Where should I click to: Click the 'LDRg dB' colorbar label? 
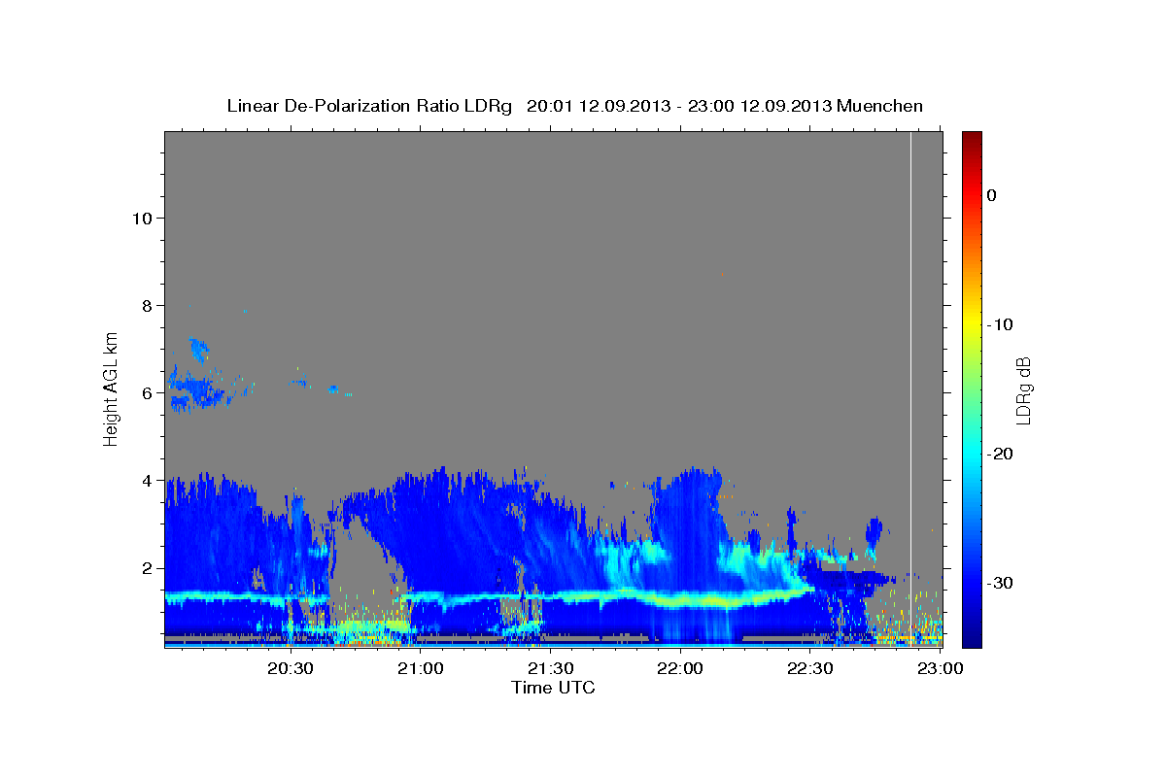1022,390
